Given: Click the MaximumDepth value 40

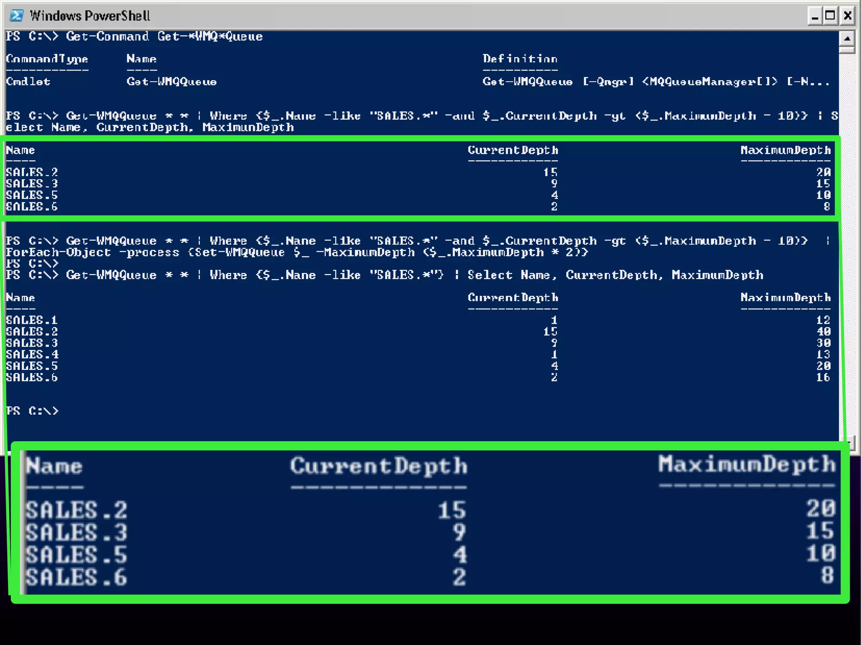Looking at the screenshot, I should (x=823, y=332).
